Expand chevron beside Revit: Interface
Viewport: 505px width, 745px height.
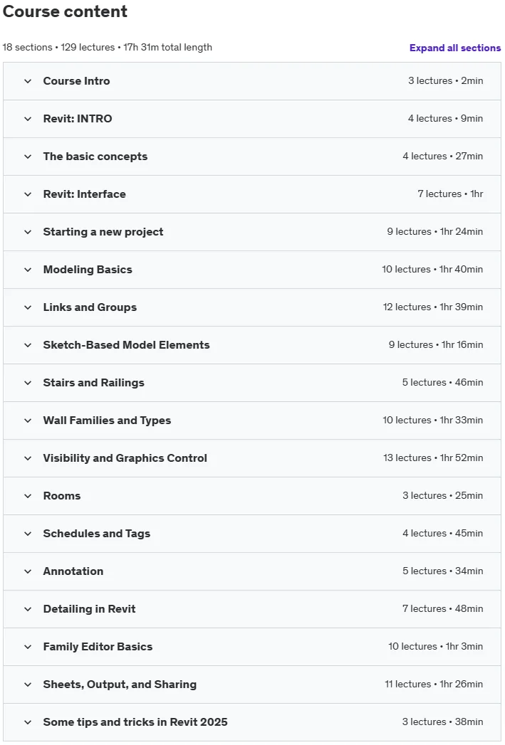pos(28,194)
